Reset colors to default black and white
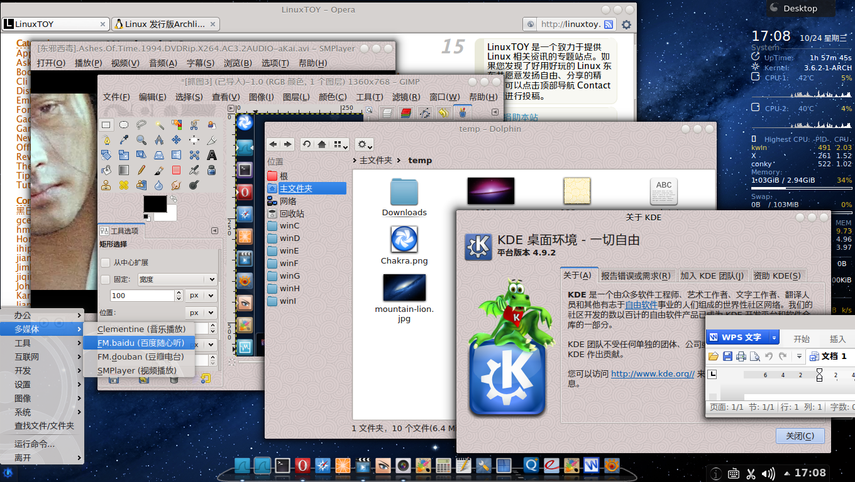Image resolution: width=855 pixels, height=482 pixels. coord(146,217)
